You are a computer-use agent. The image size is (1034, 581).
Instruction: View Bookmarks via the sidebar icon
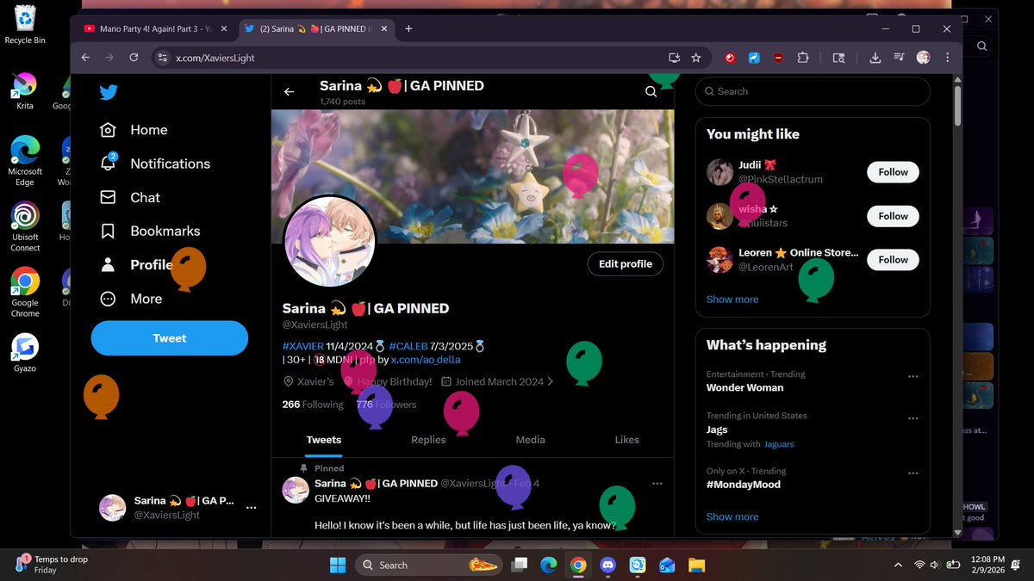pos(108,231)
